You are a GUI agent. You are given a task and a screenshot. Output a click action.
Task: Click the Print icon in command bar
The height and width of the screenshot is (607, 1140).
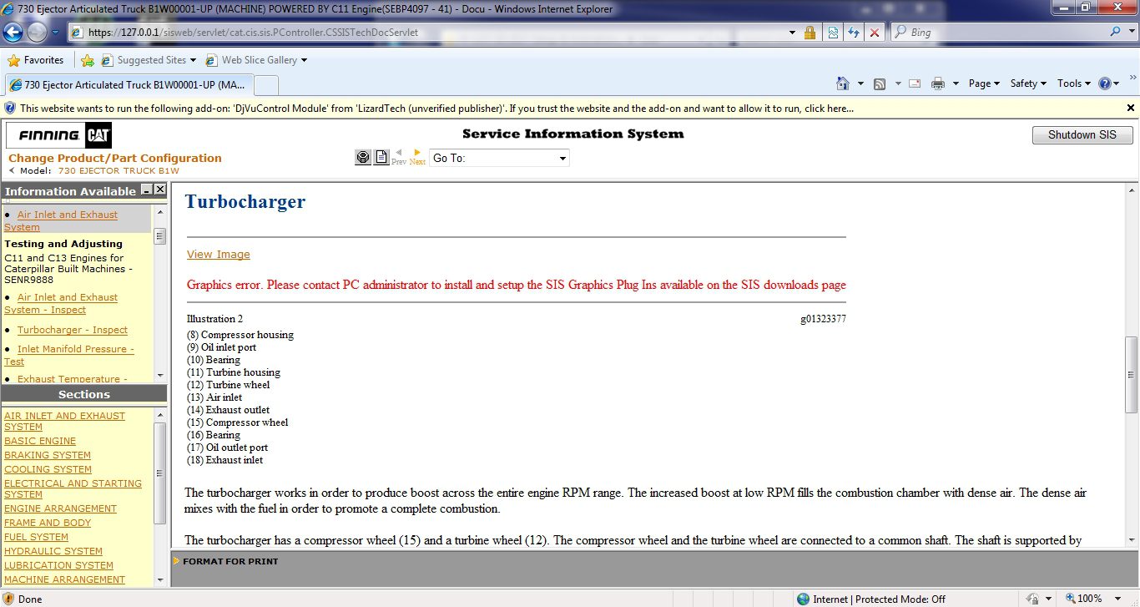coord(938,83)
